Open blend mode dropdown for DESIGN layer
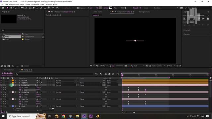The height and width of the screenshot is (119, 212). click(x=66, y=80)
